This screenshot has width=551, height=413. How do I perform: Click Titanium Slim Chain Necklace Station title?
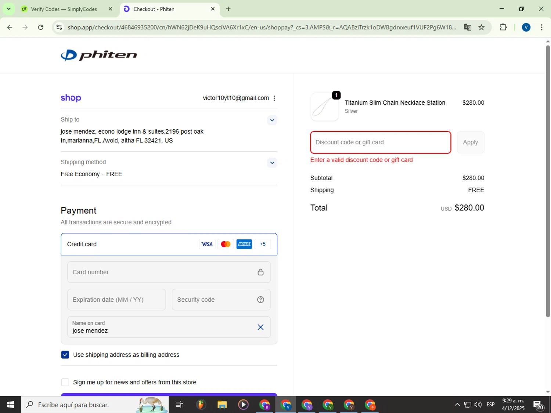(x=395, y=103)
